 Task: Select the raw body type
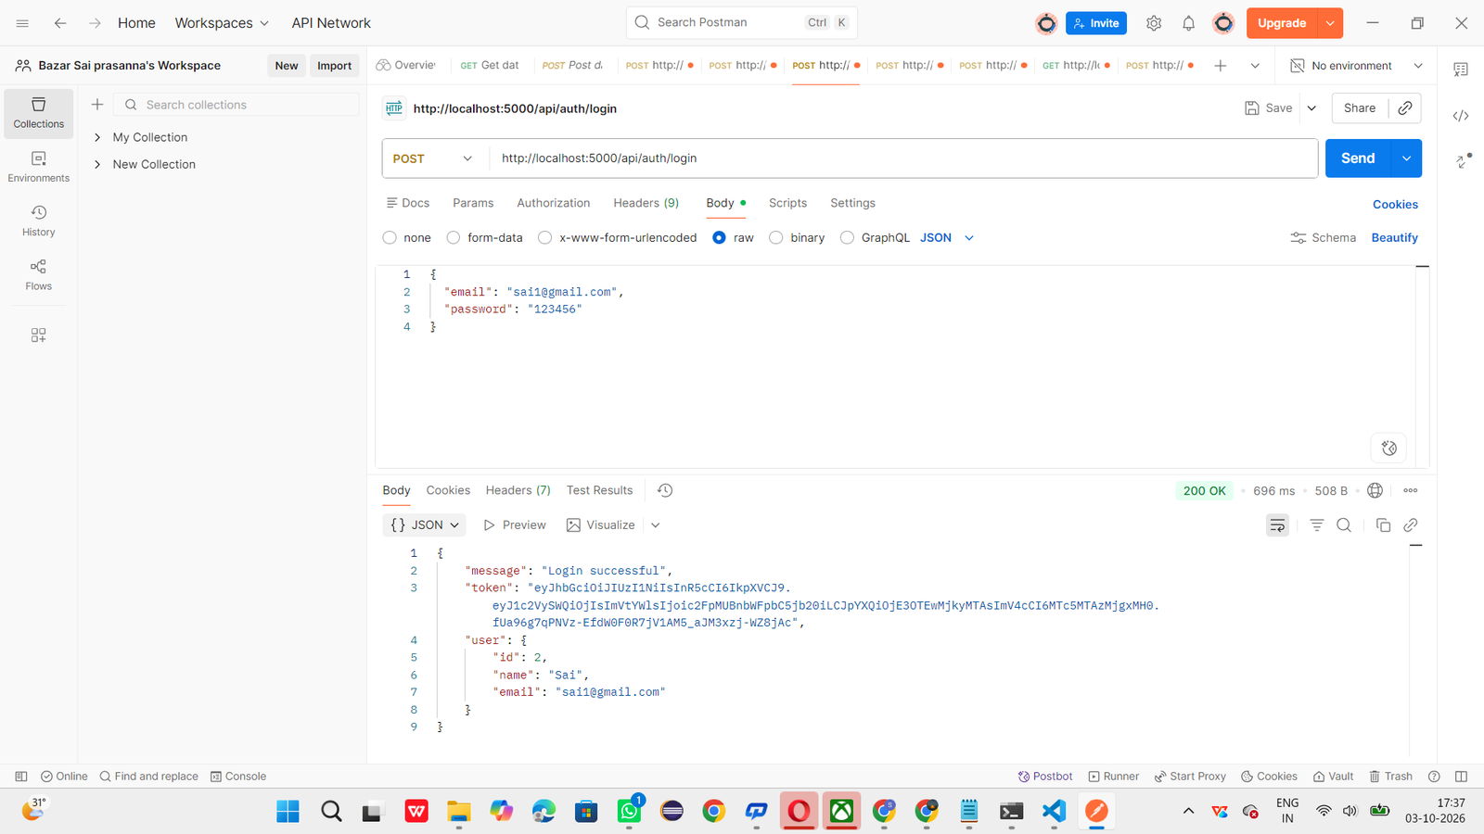[733, 238]
